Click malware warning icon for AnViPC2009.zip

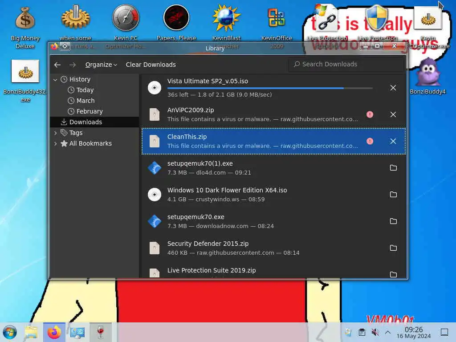[x=370, y=114]
